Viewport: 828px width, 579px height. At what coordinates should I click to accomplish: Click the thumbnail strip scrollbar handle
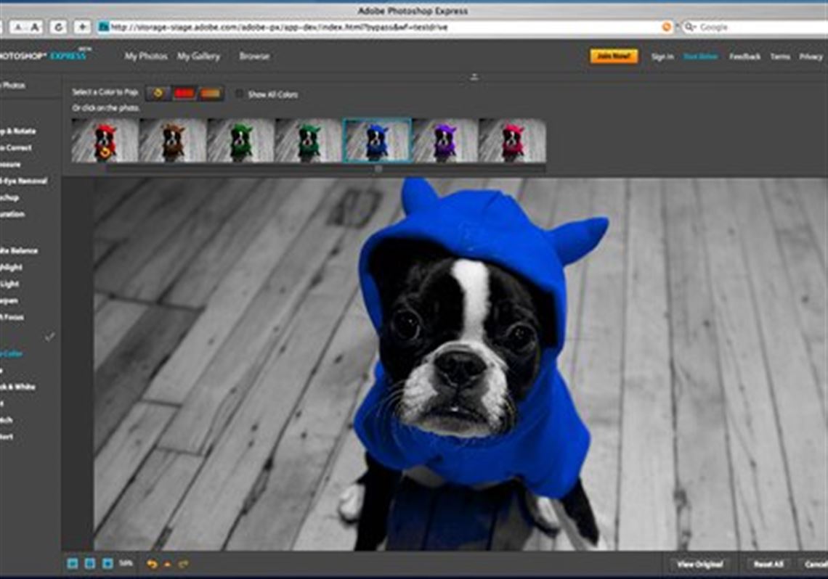[378, 168]
